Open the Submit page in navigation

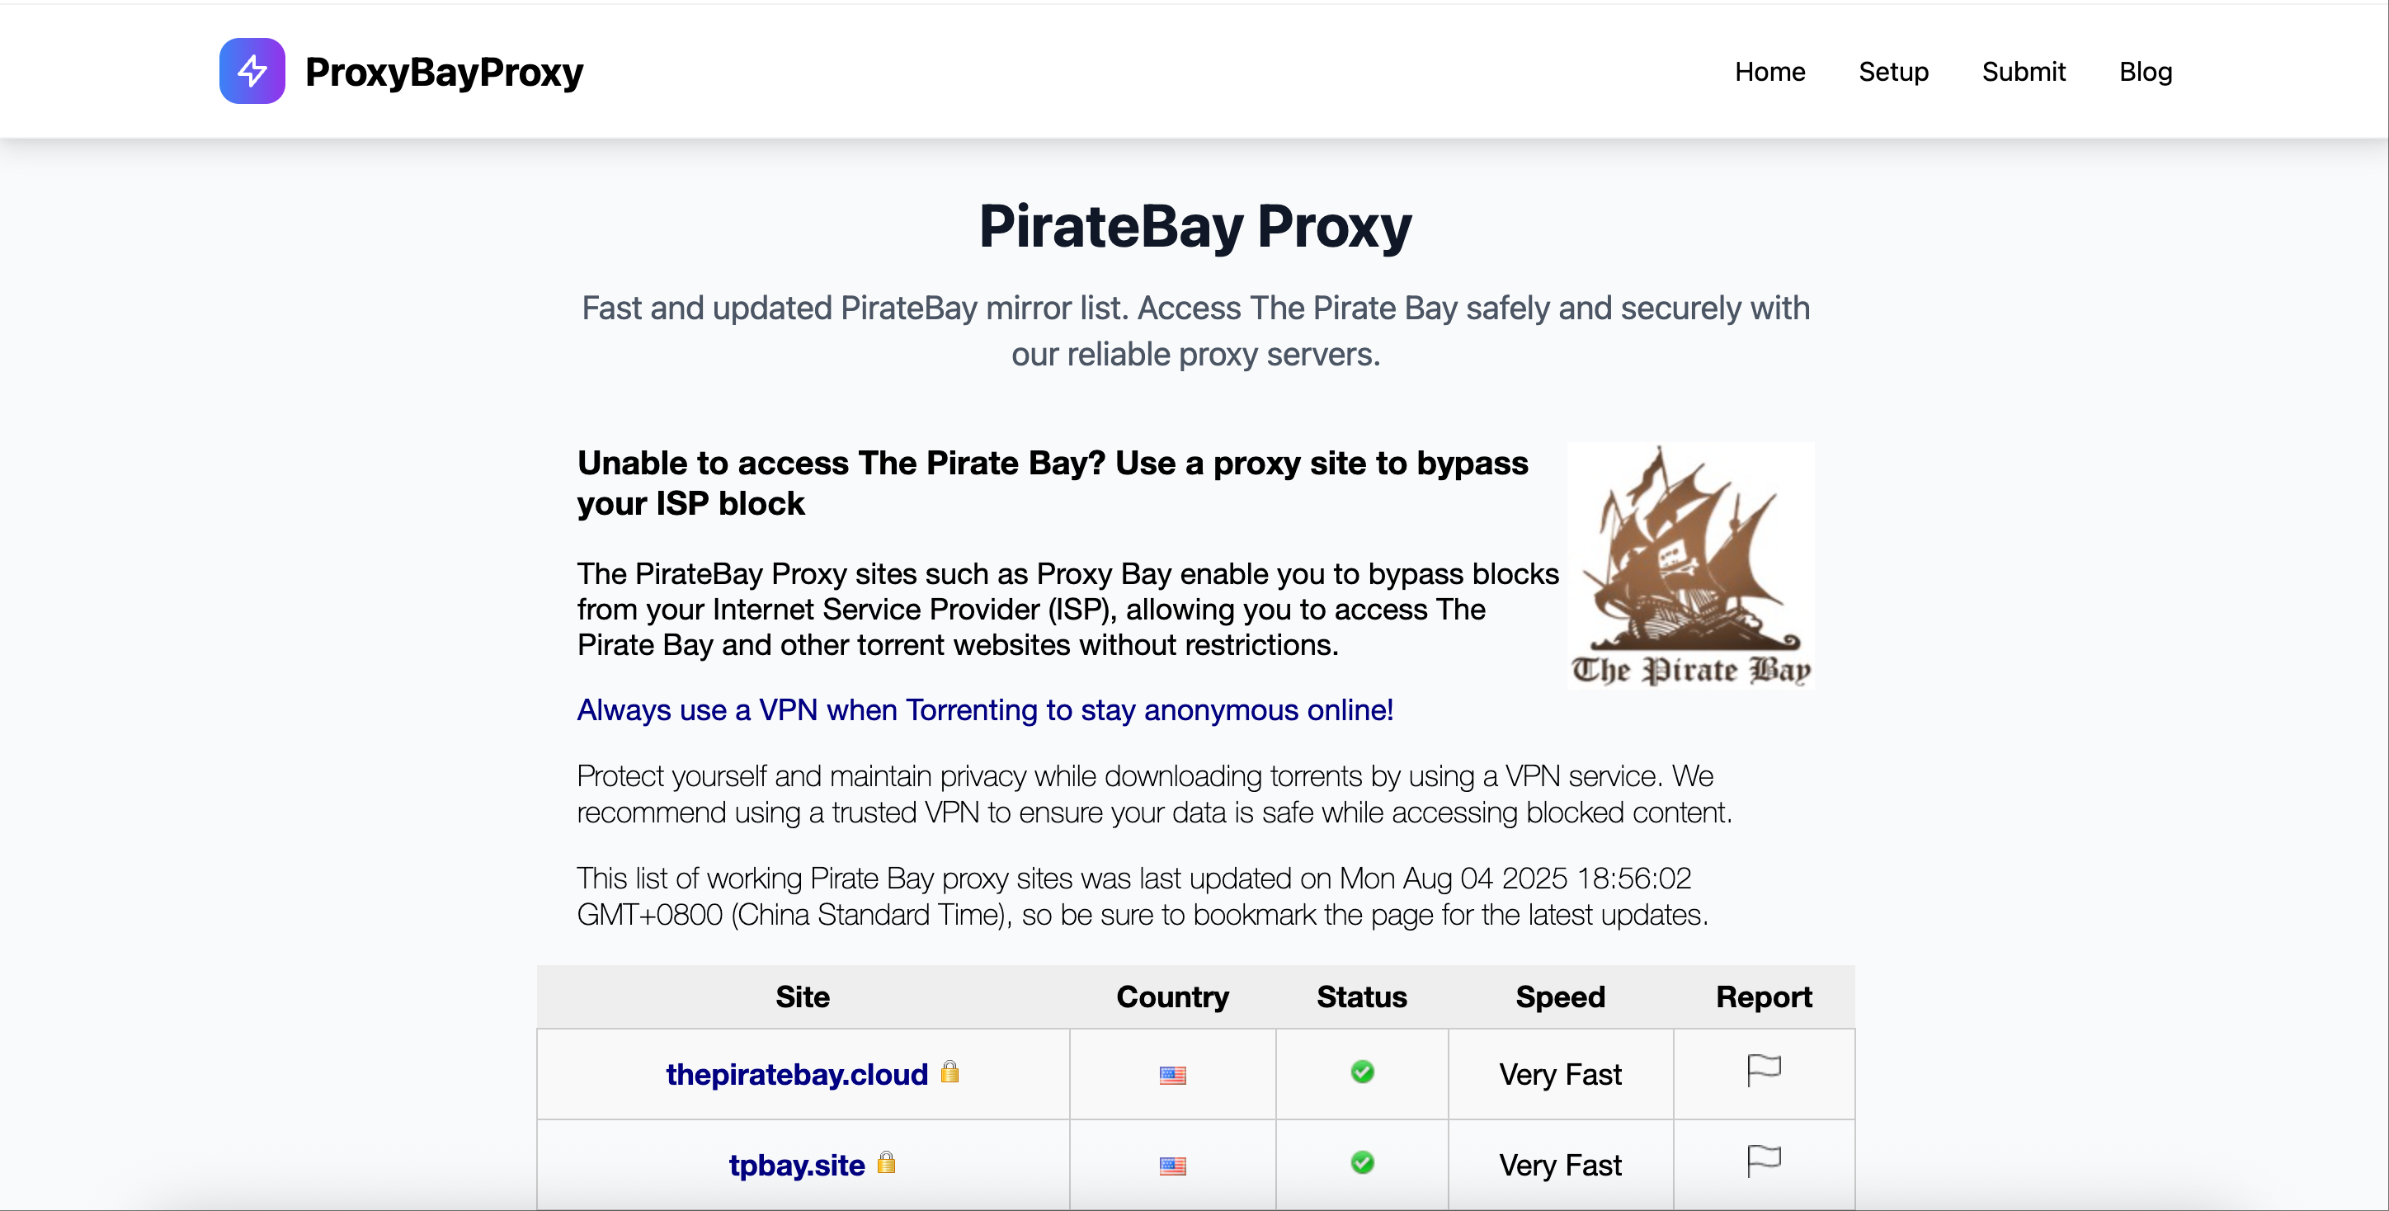click(x=2024, y=72)
